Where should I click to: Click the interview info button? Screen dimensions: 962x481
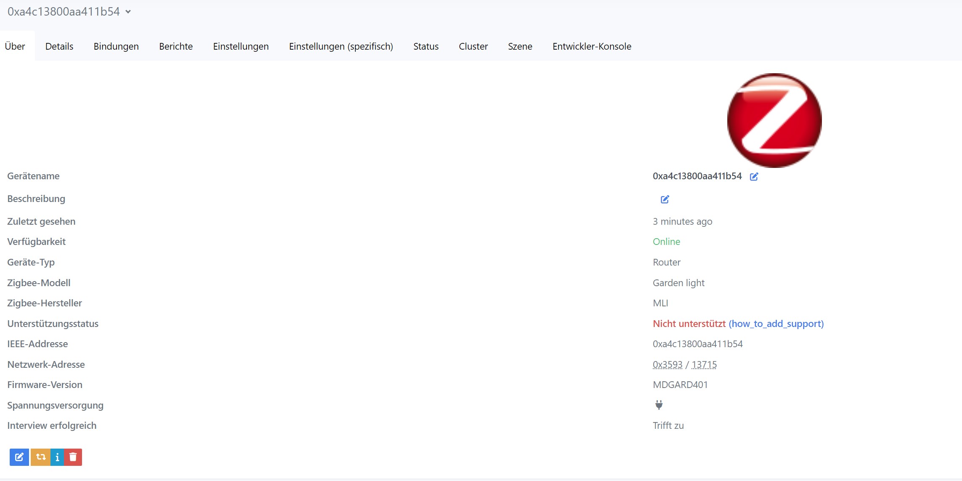click(57, 457)
